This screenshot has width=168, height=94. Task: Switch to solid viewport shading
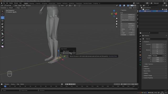coord(132,5)
